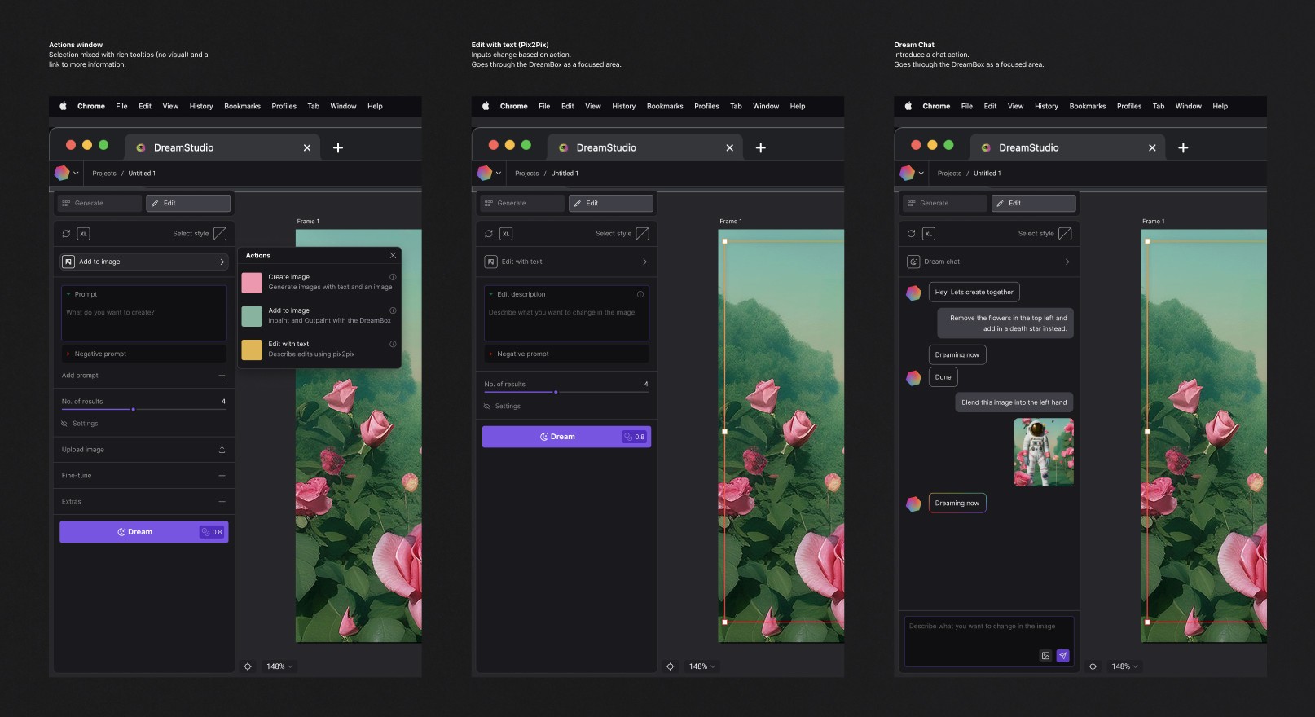The image size is (1315, 717).
Task: Open the 148% zoom dropdown in left mockup
Action: click(x=279, y=666)
